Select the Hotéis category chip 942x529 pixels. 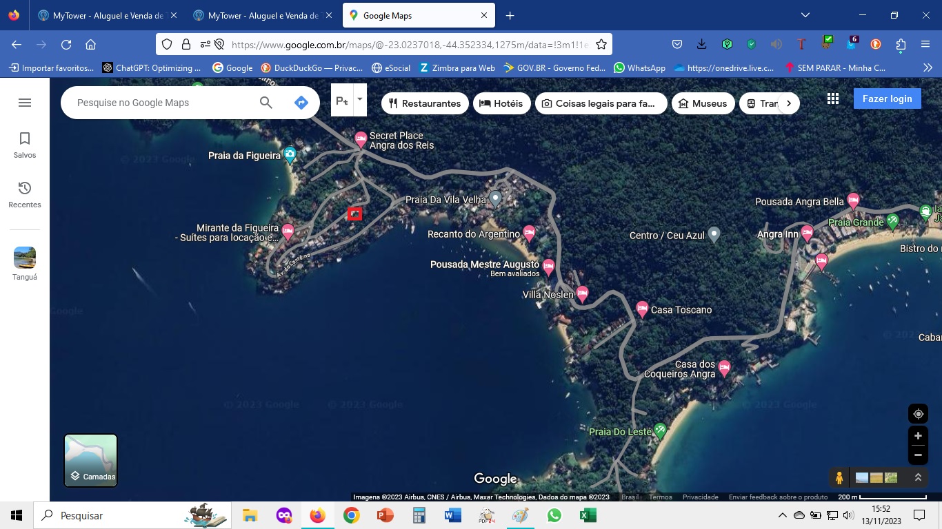(501, 103)
